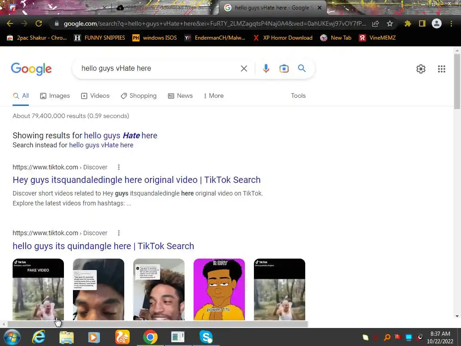Submit search with the magnifier icon
This screenshot has height=346, width=461.
tap(302, 68)
